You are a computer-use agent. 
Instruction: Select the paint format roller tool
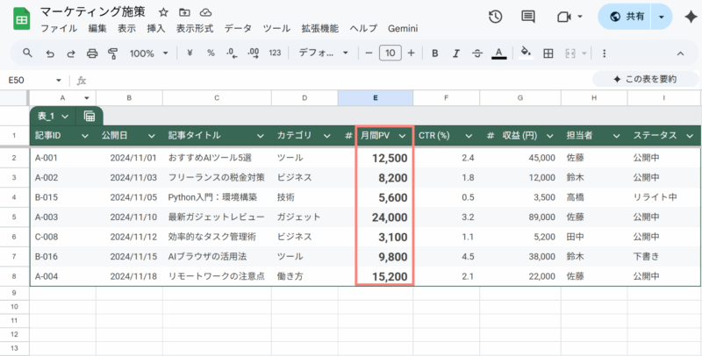(x=112, y=53)
